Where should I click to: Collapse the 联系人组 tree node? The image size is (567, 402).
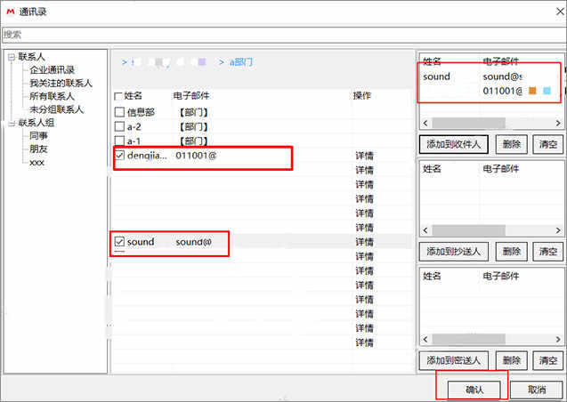click(x=12, y=123)
